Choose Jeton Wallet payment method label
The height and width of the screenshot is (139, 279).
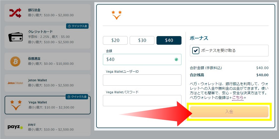(38, 80)
